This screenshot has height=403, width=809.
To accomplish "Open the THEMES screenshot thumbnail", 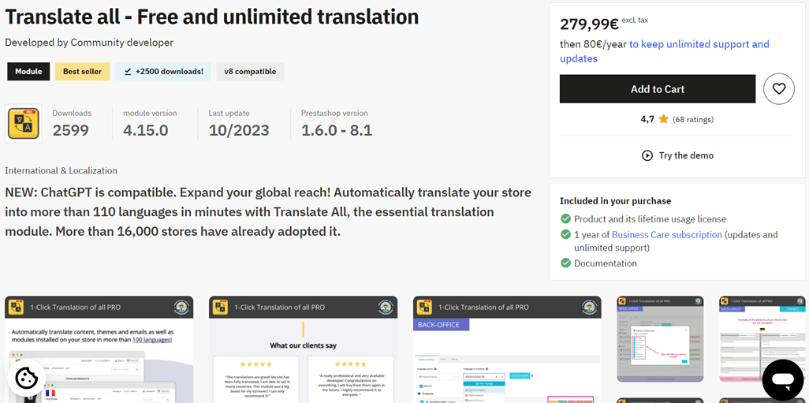I will tap(762, 339).
